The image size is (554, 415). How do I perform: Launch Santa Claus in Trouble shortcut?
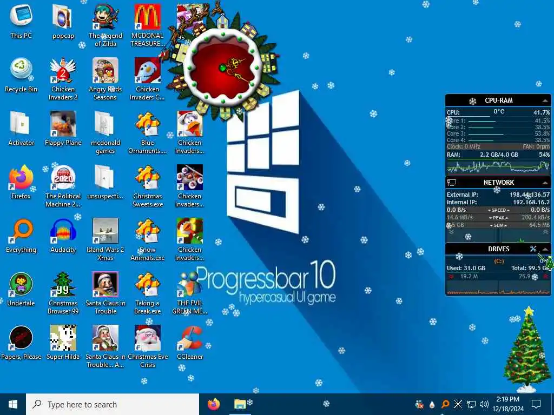(105, 293)
